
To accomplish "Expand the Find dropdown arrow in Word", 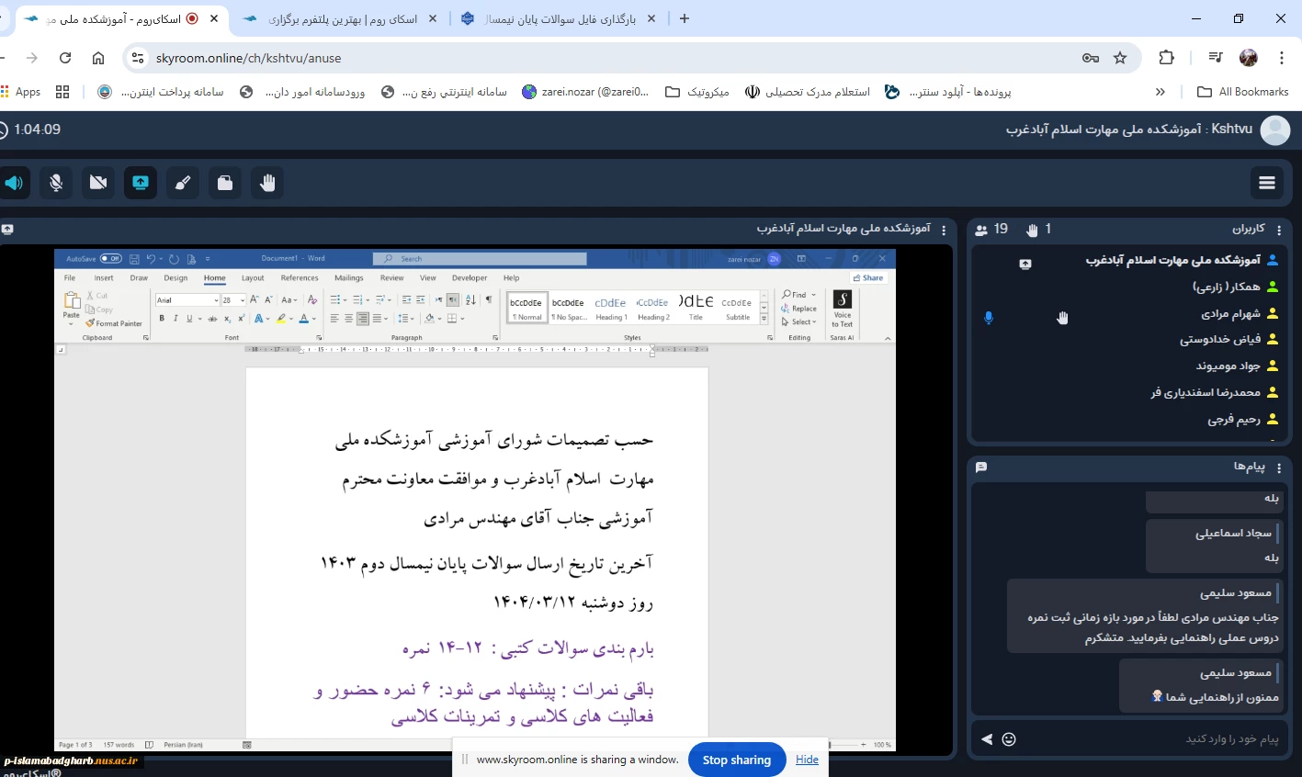I will click(814, 295).
